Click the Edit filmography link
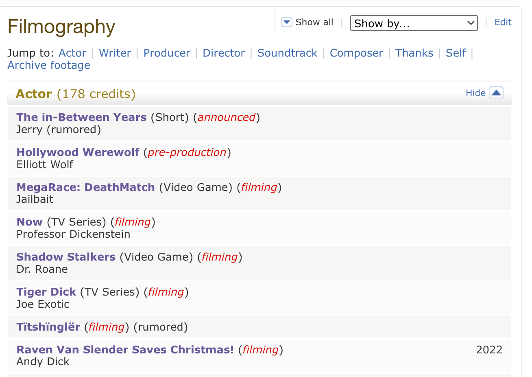This screenshot has height=377, width=532. click(503, 22)
